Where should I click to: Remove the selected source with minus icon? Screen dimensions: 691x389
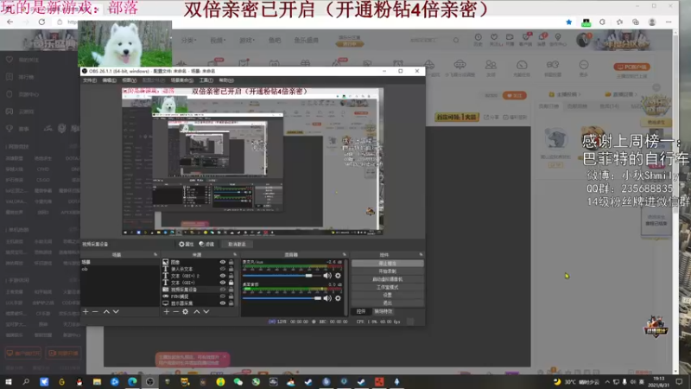pyautogui.click(x=175, y=311)
